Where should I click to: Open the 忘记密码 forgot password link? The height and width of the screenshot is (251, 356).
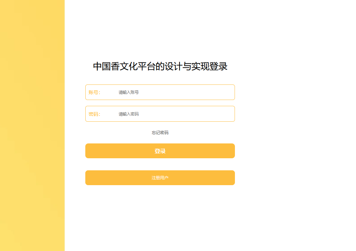pyautogui.click(x=160, y=133)
